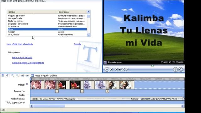Select the highlighted Alejar animation row
Viewport: 201px width, 113px height.
point(47,29)
